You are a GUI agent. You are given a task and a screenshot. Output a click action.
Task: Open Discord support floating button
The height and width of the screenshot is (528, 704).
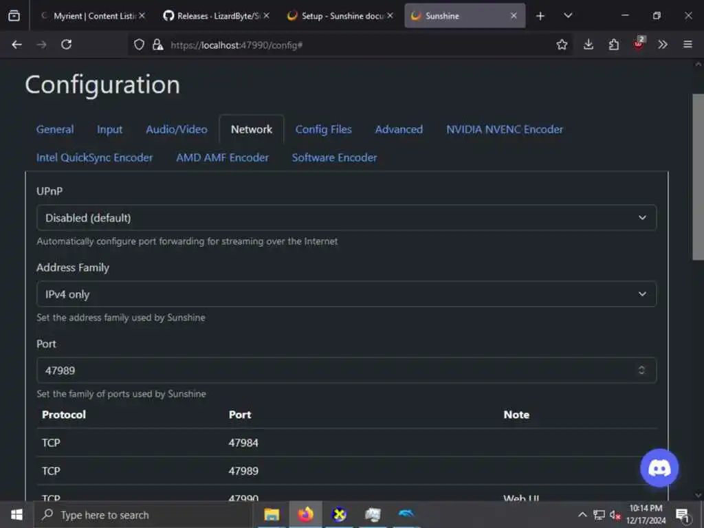tap(659, 468)
